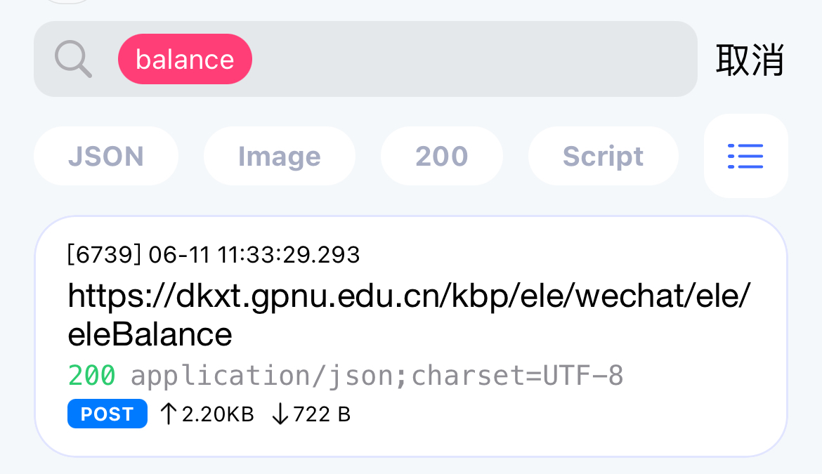The height and width of the screenshot is (474, 822).
Task: Toggle the JSON filter chip
Action: coord(106,156)
